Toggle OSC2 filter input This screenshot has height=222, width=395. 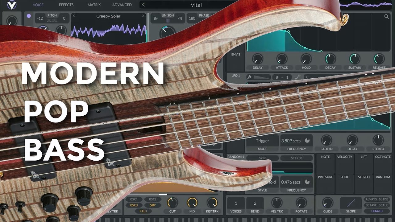pyautogui.click(x=153, y=199)
